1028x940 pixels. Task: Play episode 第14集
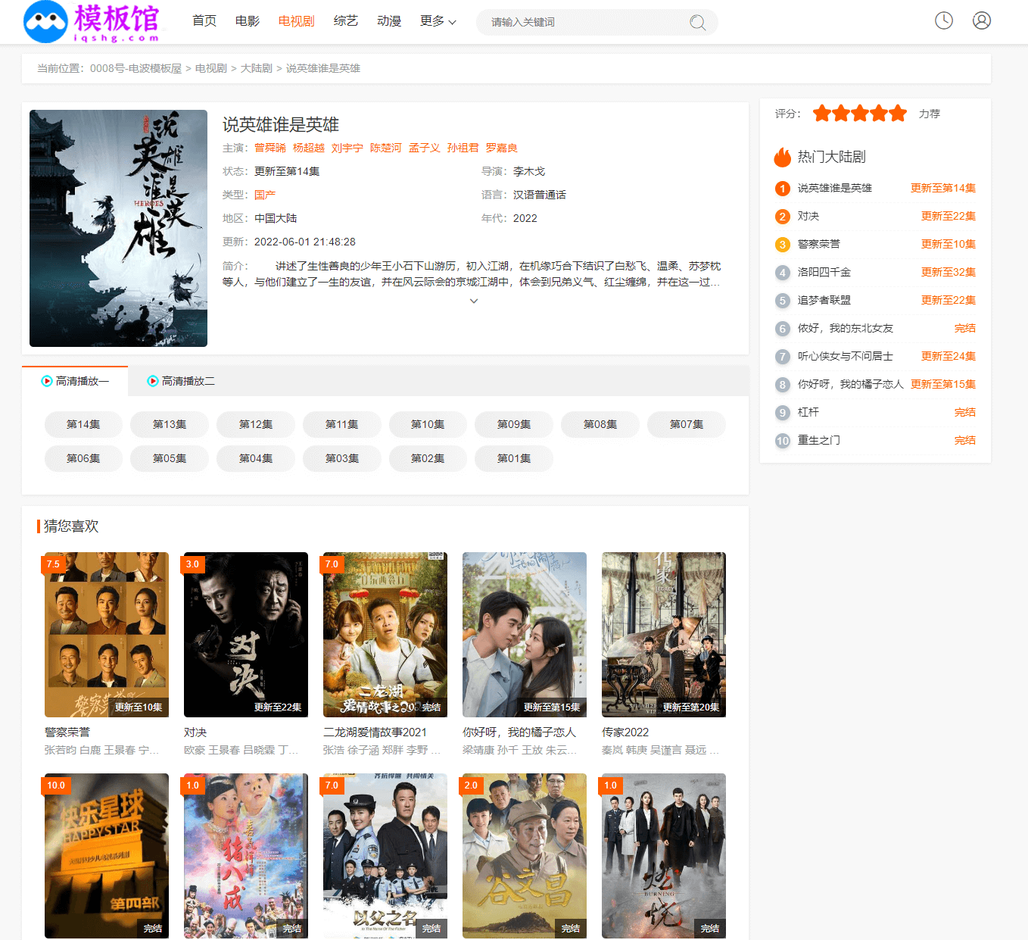(83, 424)
